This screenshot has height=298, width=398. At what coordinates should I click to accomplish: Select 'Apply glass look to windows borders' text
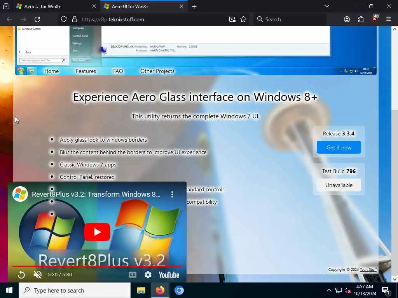[x=103, y=140]
